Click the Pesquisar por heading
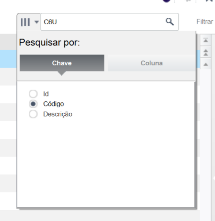 point(49,43)
